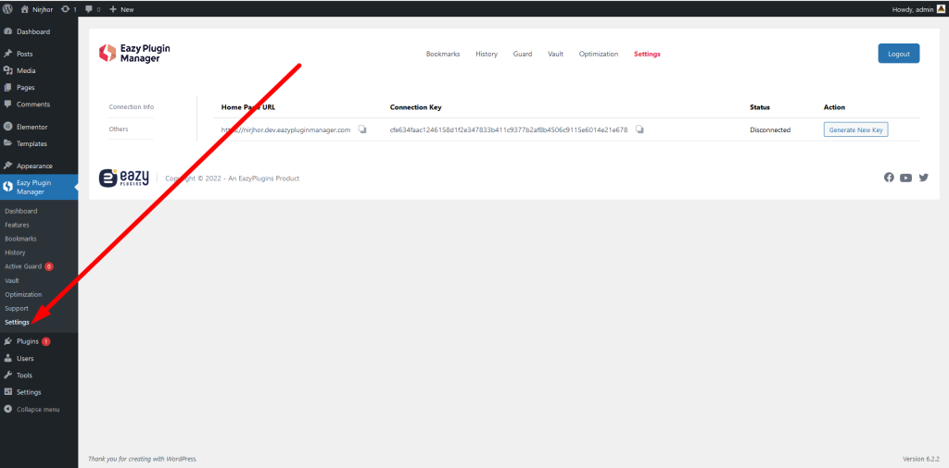The image size is (949, 468).
Task: Open Eazy Plugin Manager submenu Dashboard
Action: [21, 212]
